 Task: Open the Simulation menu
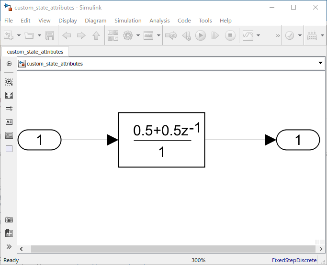coord(128,21)
